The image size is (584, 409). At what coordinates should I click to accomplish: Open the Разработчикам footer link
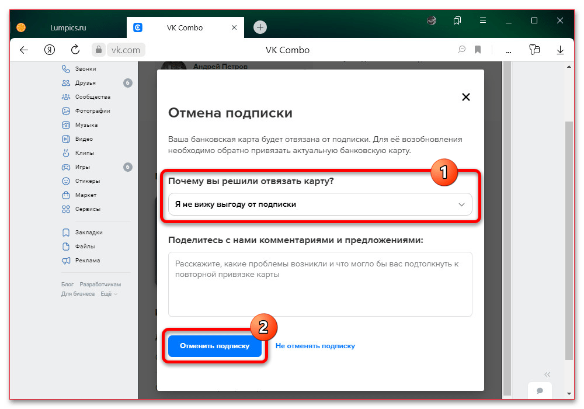(x=100, y=285)
